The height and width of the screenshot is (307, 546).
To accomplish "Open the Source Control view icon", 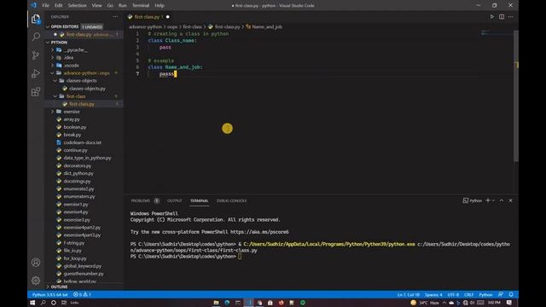I will coord(36,55).
